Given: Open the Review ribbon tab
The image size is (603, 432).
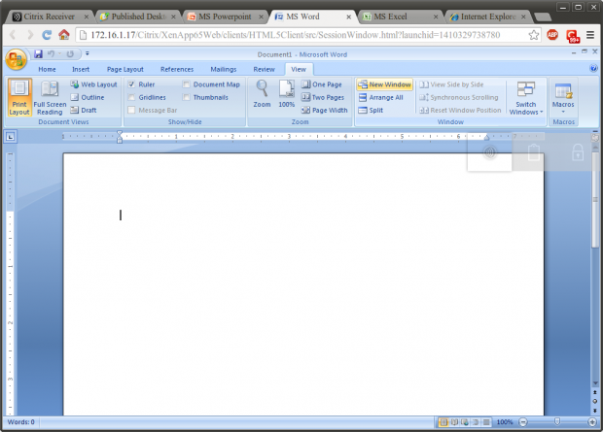Looking at the screenshot, I should 264,69.
